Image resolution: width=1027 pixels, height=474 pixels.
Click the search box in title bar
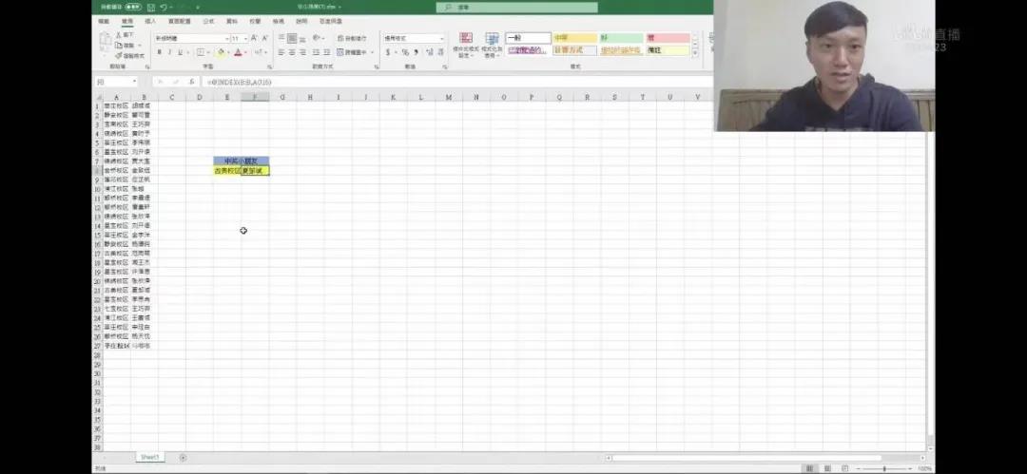coord(516,8)
